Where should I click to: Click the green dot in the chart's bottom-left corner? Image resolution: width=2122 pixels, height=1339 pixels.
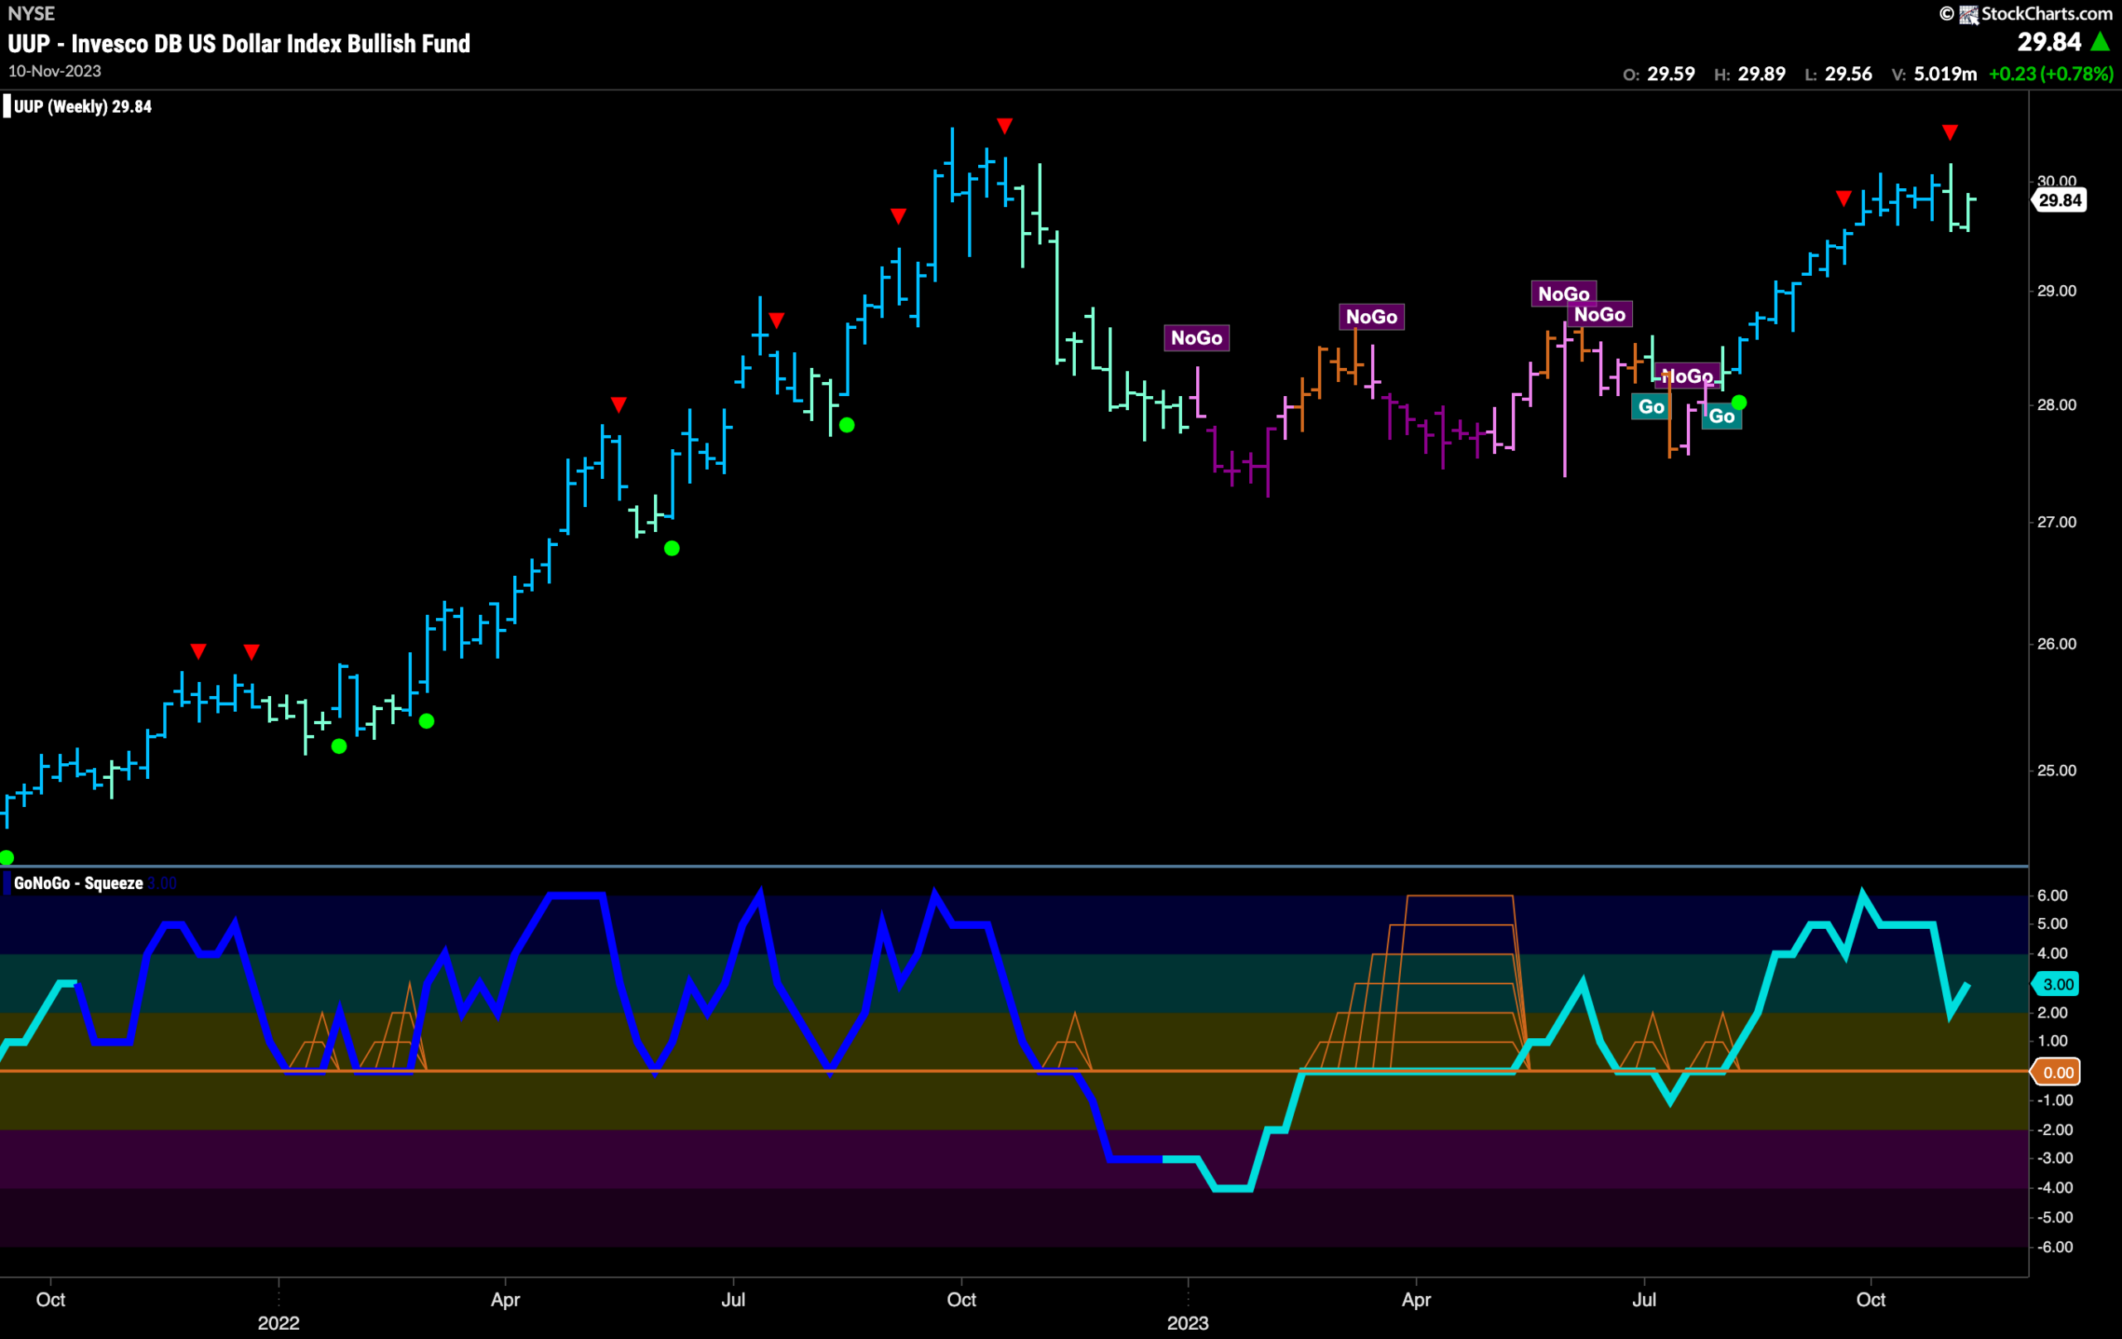click(6, 858)
